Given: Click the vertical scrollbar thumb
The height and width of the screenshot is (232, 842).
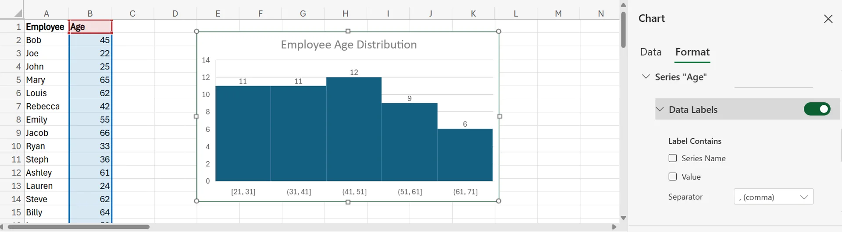Looking at the screenshot, I should coord(623,30).
